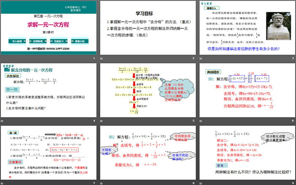The width and height of the screenshot is (296, 185).
Task: Click the 导入新课 button on slide 1
Action: coord(17,41)
